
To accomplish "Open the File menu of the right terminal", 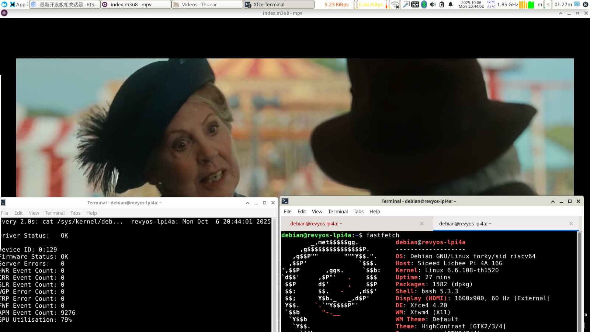I will pos(288,211).
